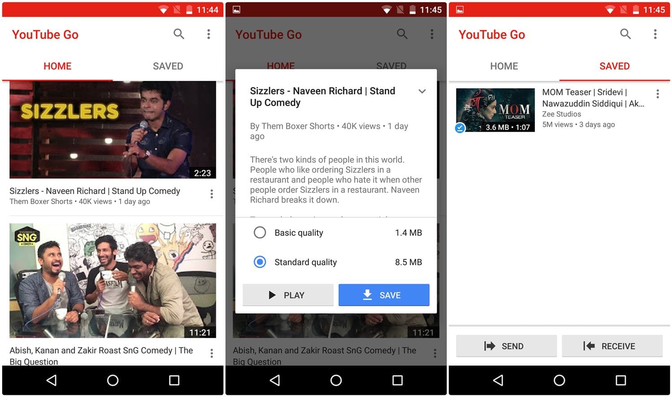The width and height of the screenshot is (672, 397).
Task: Tap the 1.4 MB size label
Action: click(409, 233)
